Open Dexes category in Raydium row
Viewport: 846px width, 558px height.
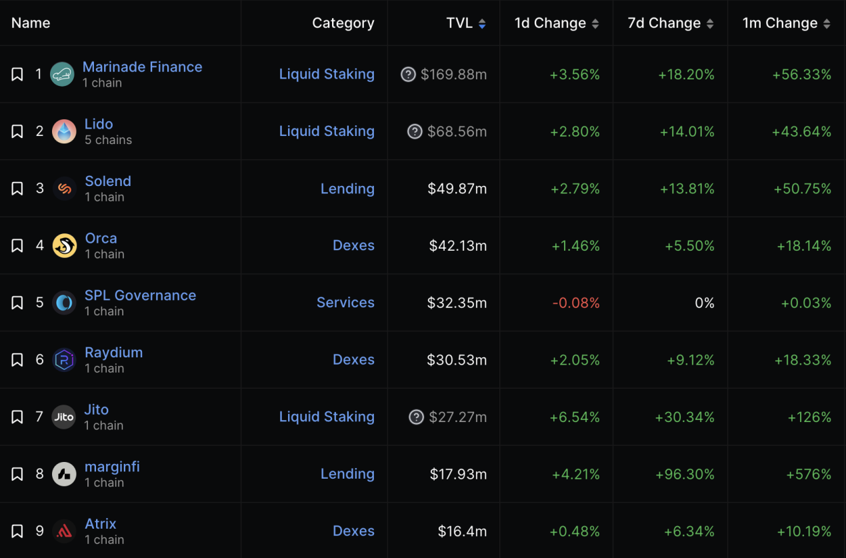[353, 360]
